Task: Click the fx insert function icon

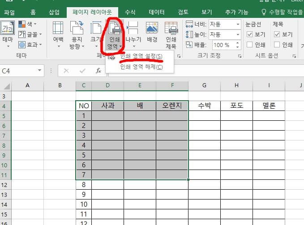Action: click(98, 71)
